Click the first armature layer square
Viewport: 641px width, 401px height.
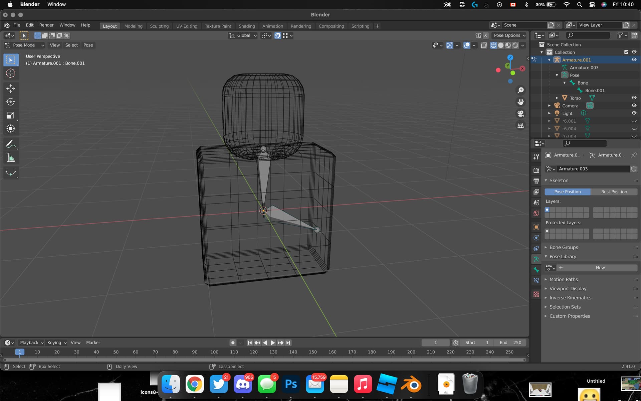point(547,210)
